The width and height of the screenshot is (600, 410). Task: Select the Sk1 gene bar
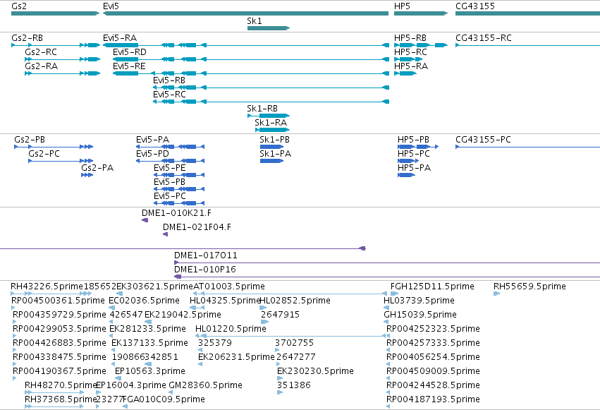coord(269,28)
